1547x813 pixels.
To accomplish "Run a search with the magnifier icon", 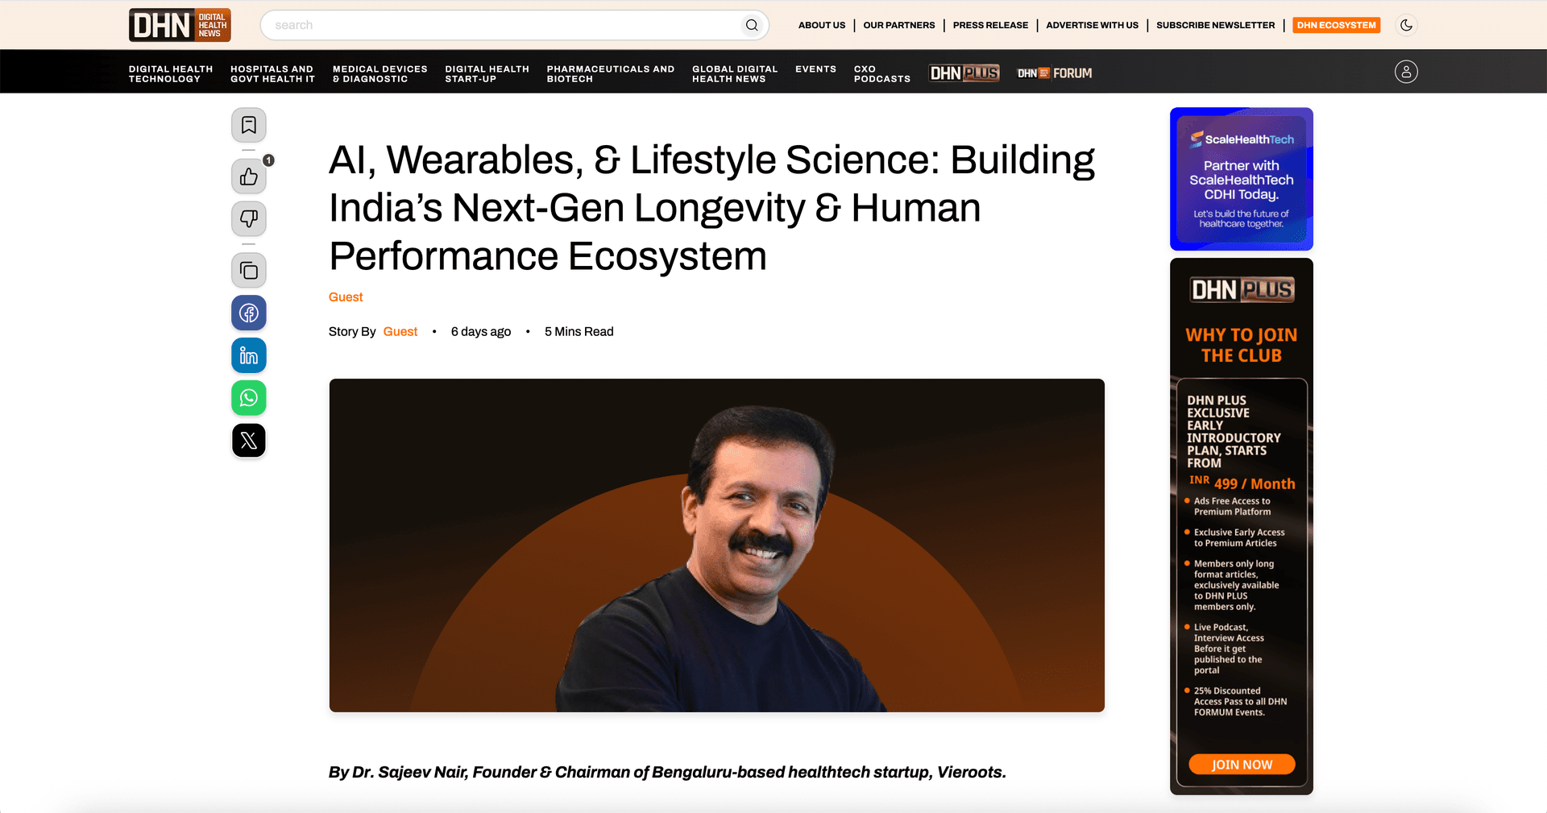I will (x=751, y=25).
